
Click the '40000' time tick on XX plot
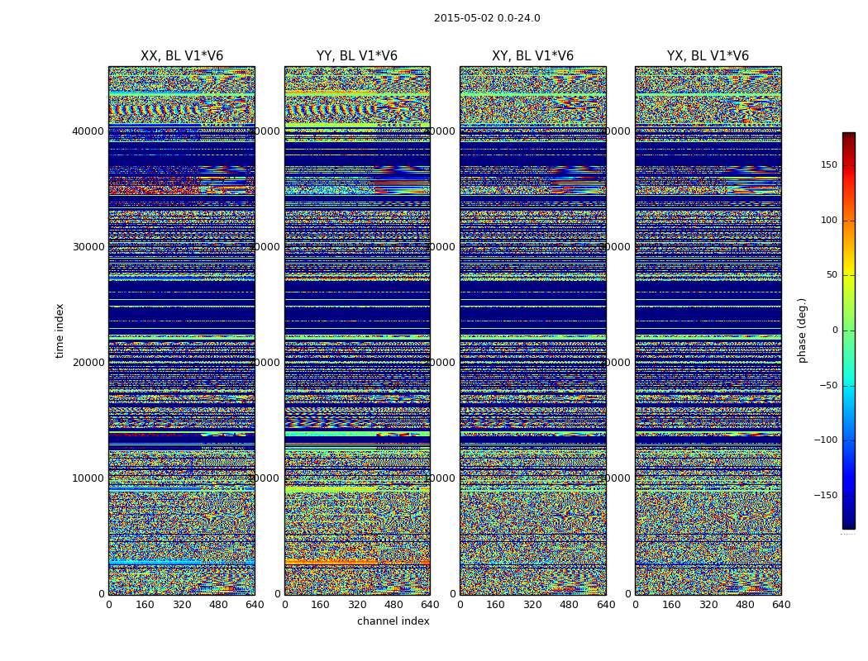coord(88,131)
